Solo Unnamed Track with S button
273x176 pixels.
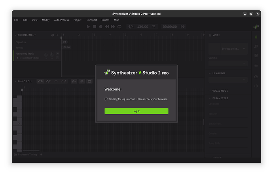pyautogui.click(x=58, y=57)
